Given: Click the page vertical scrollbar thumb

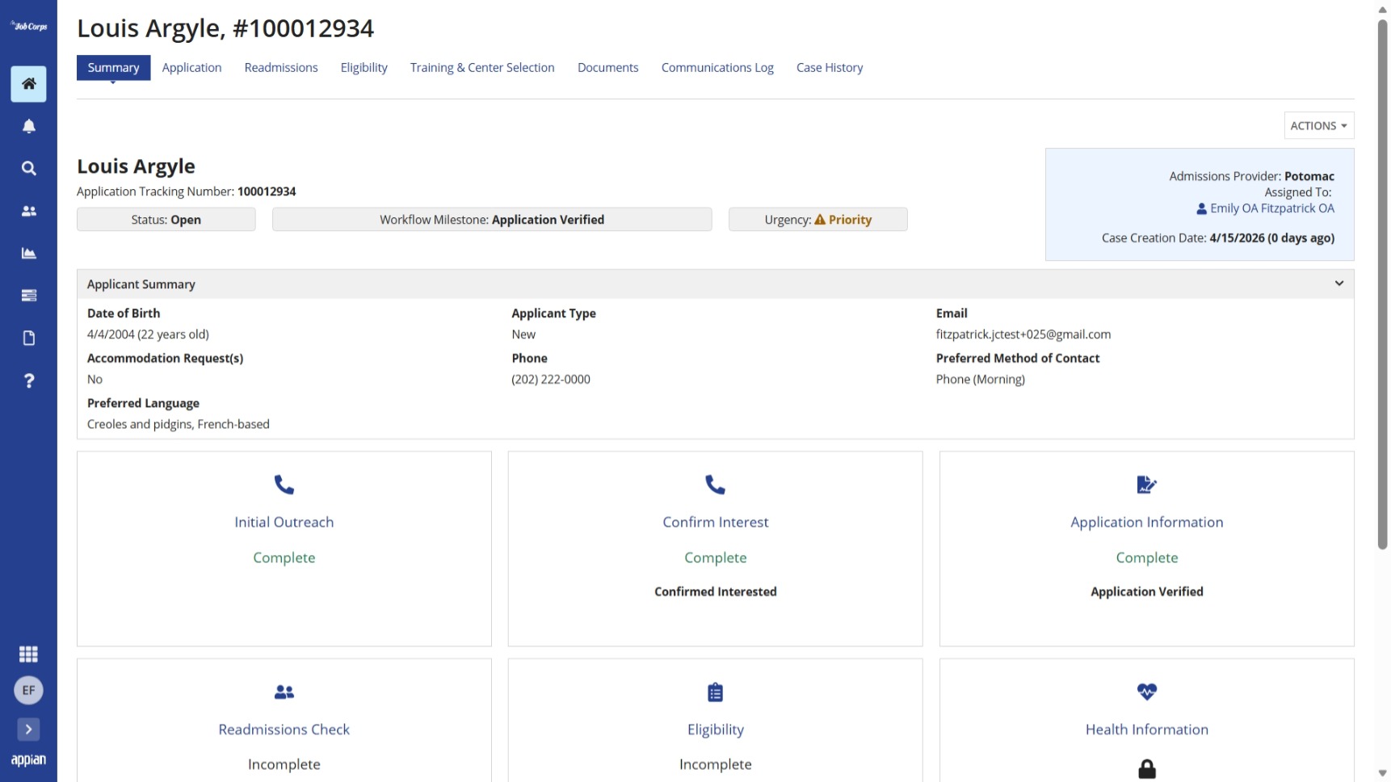Looking at the screenshot, I should coord(1382,283).
